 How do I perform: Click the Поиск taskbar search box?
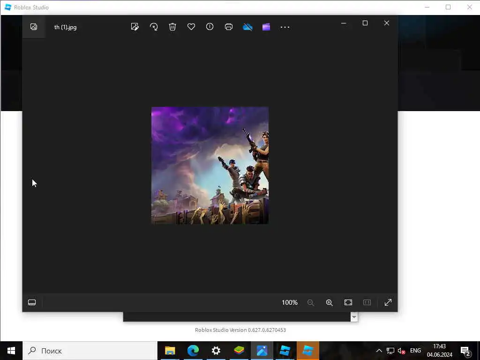click(x=90, y=351)
